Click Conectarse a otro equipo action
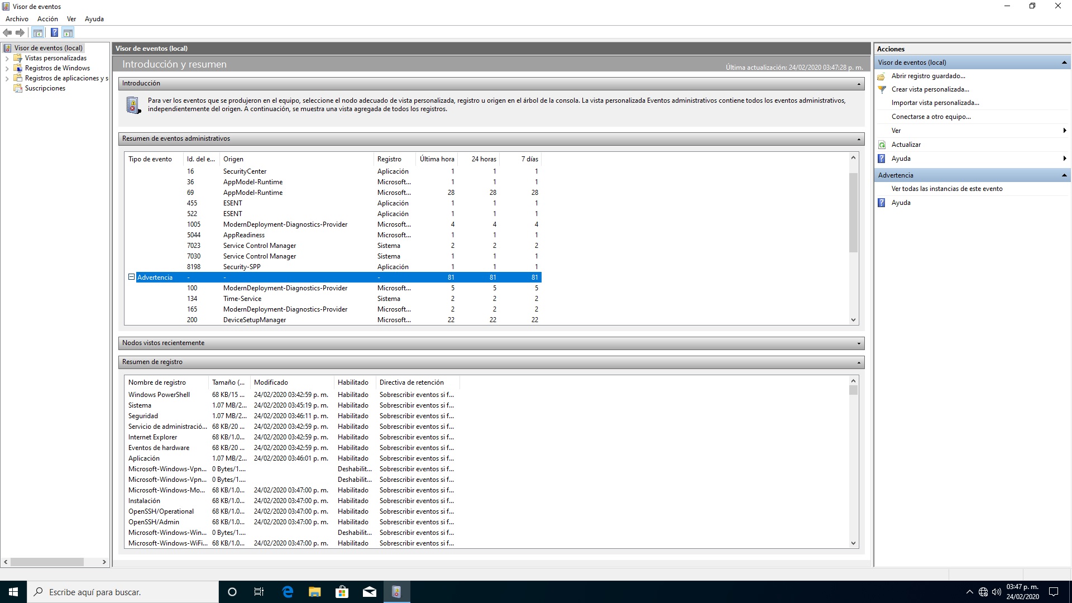The width and height of the screenshot is (1072, 603). (x=931, y=117)
